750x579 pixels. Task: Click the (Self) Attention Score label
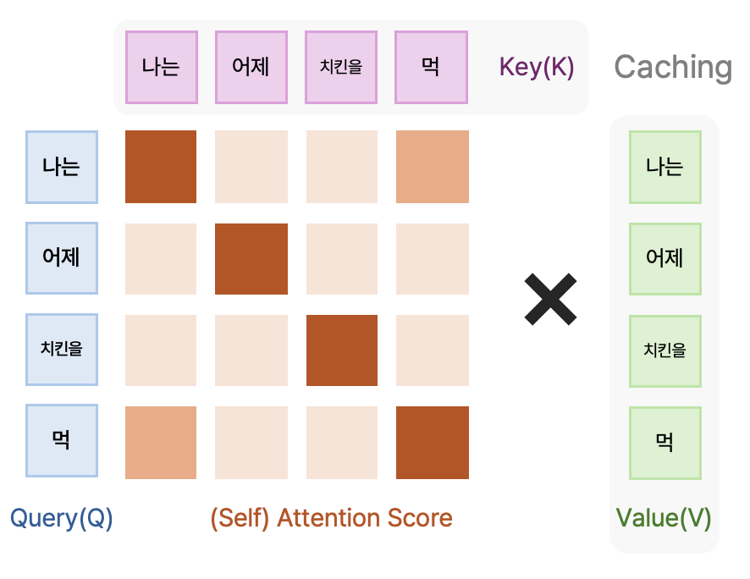(332, 518)
